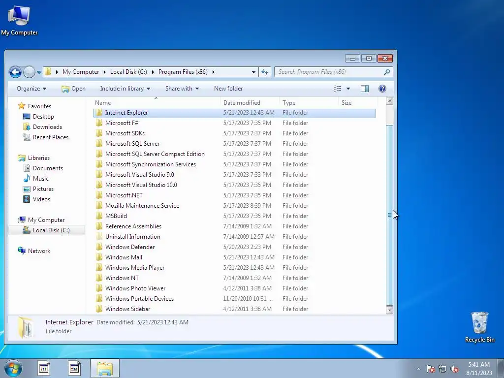Image resolution: width=504 pixels, height=378 pixels.
Task: Open the Windows Start button
Action: pyautogui.click(x=13, y=368)
